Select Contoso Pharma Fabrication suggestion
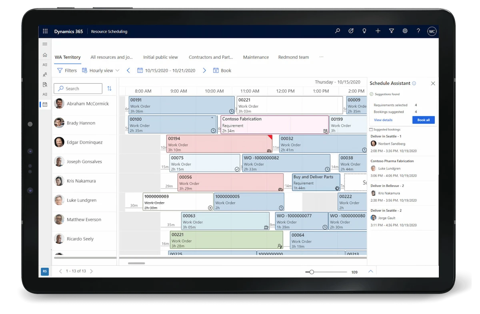Viewport: 480px width, 314px height. tap(402, 168)
